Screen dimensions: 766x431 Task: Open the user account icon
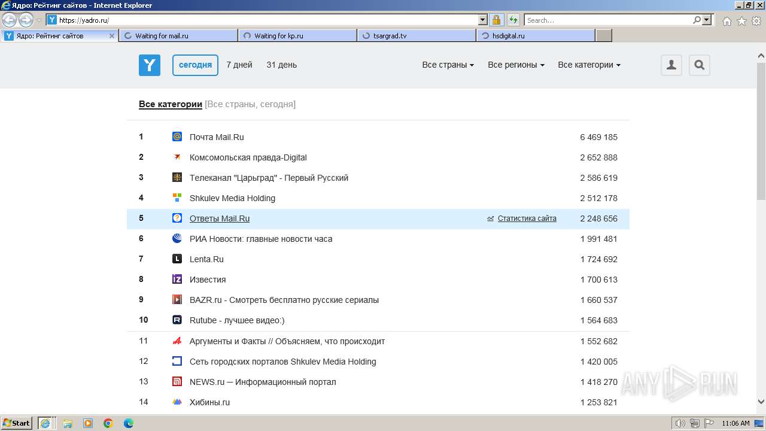coord(671,65)
